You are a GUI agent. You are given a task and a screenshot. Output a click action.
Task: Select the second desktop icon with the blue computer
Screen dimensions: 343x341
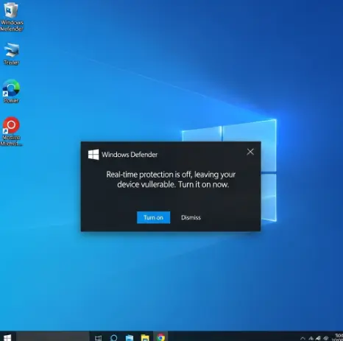point(11,54)
